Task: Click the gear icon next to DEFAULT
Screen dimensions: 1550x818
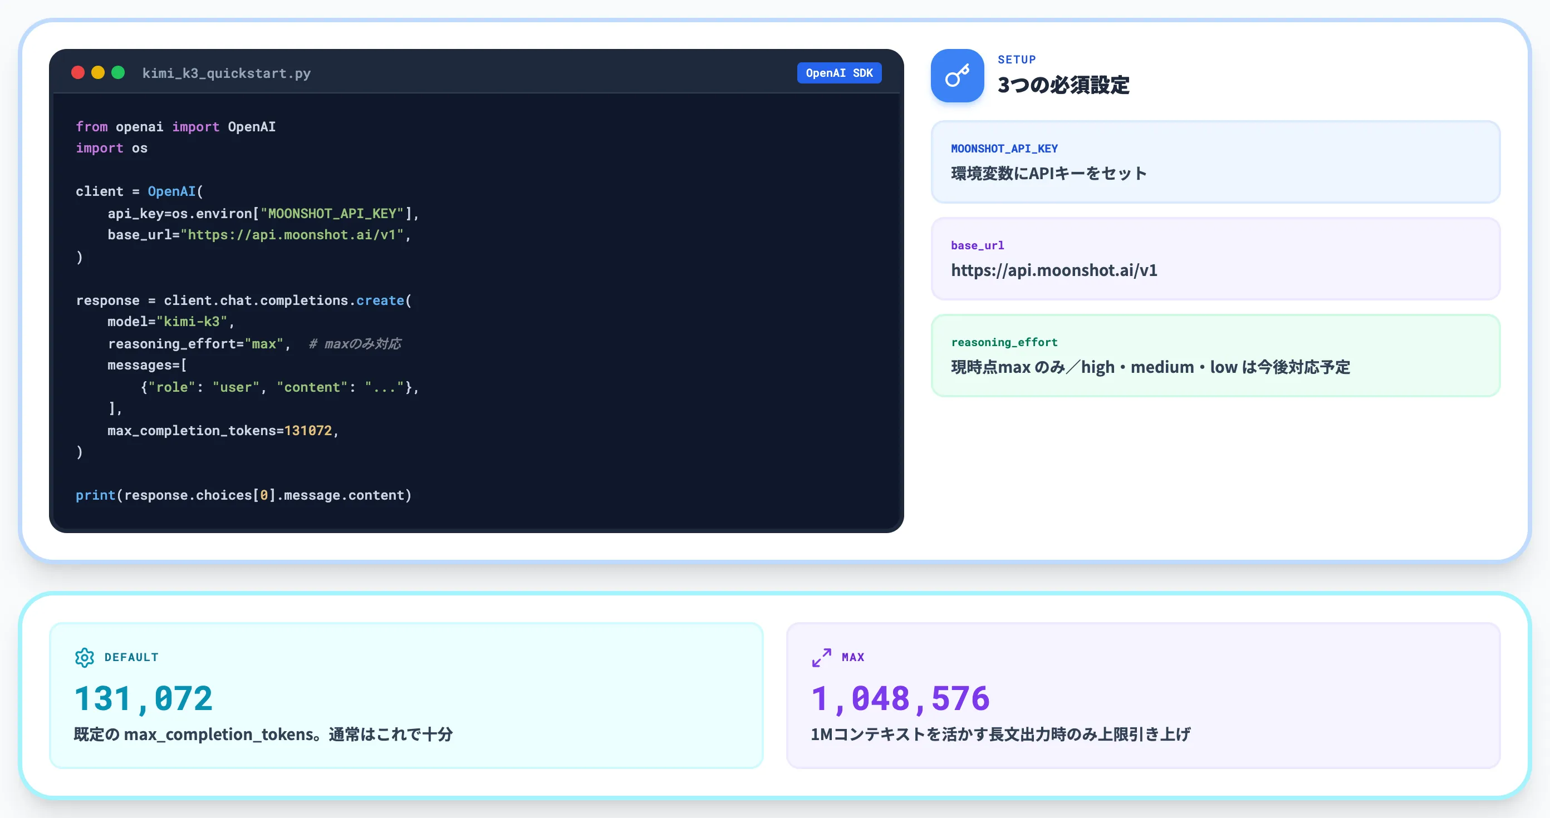Action: click(x=84, y=657)
